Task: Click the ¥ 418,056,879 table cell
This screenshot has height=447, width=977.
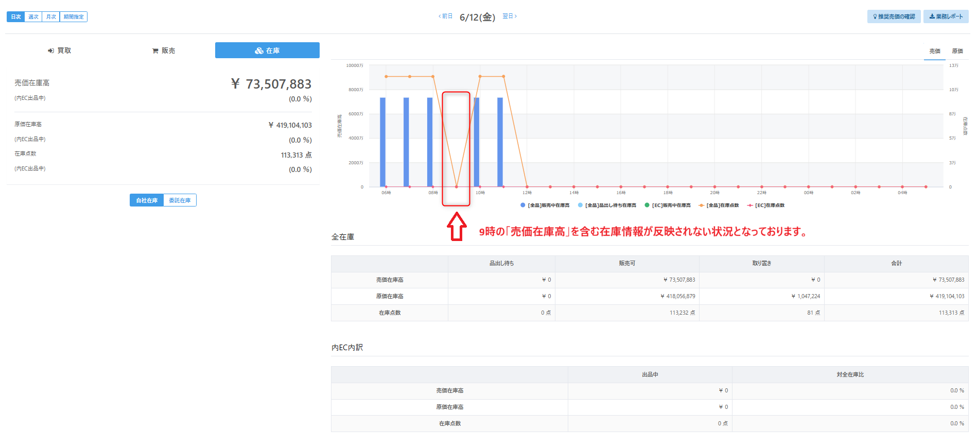Action: pos(627,296)
